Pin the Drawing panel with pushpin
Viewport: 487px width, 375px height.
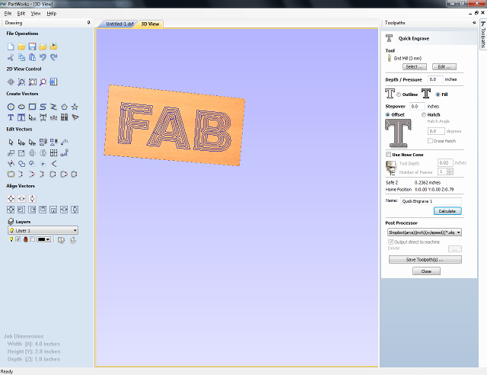[x=89, y=22]
